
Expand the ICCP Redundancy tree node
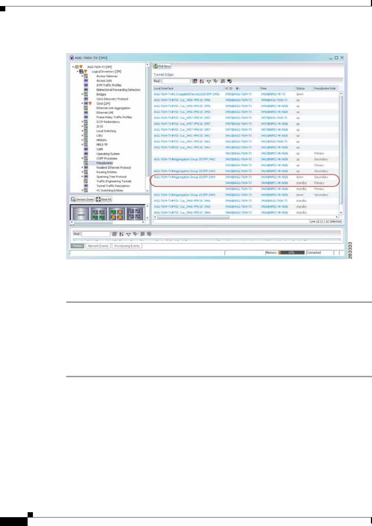[82, 122]
